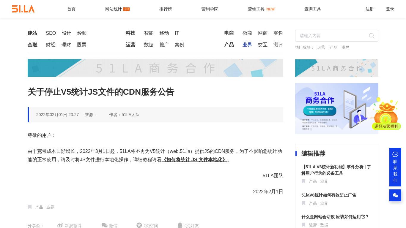Image resolution: width=406 pixels, height=228 pixels.
Task: Click the search magnifier icon
Action: click(x=372, y=36)
